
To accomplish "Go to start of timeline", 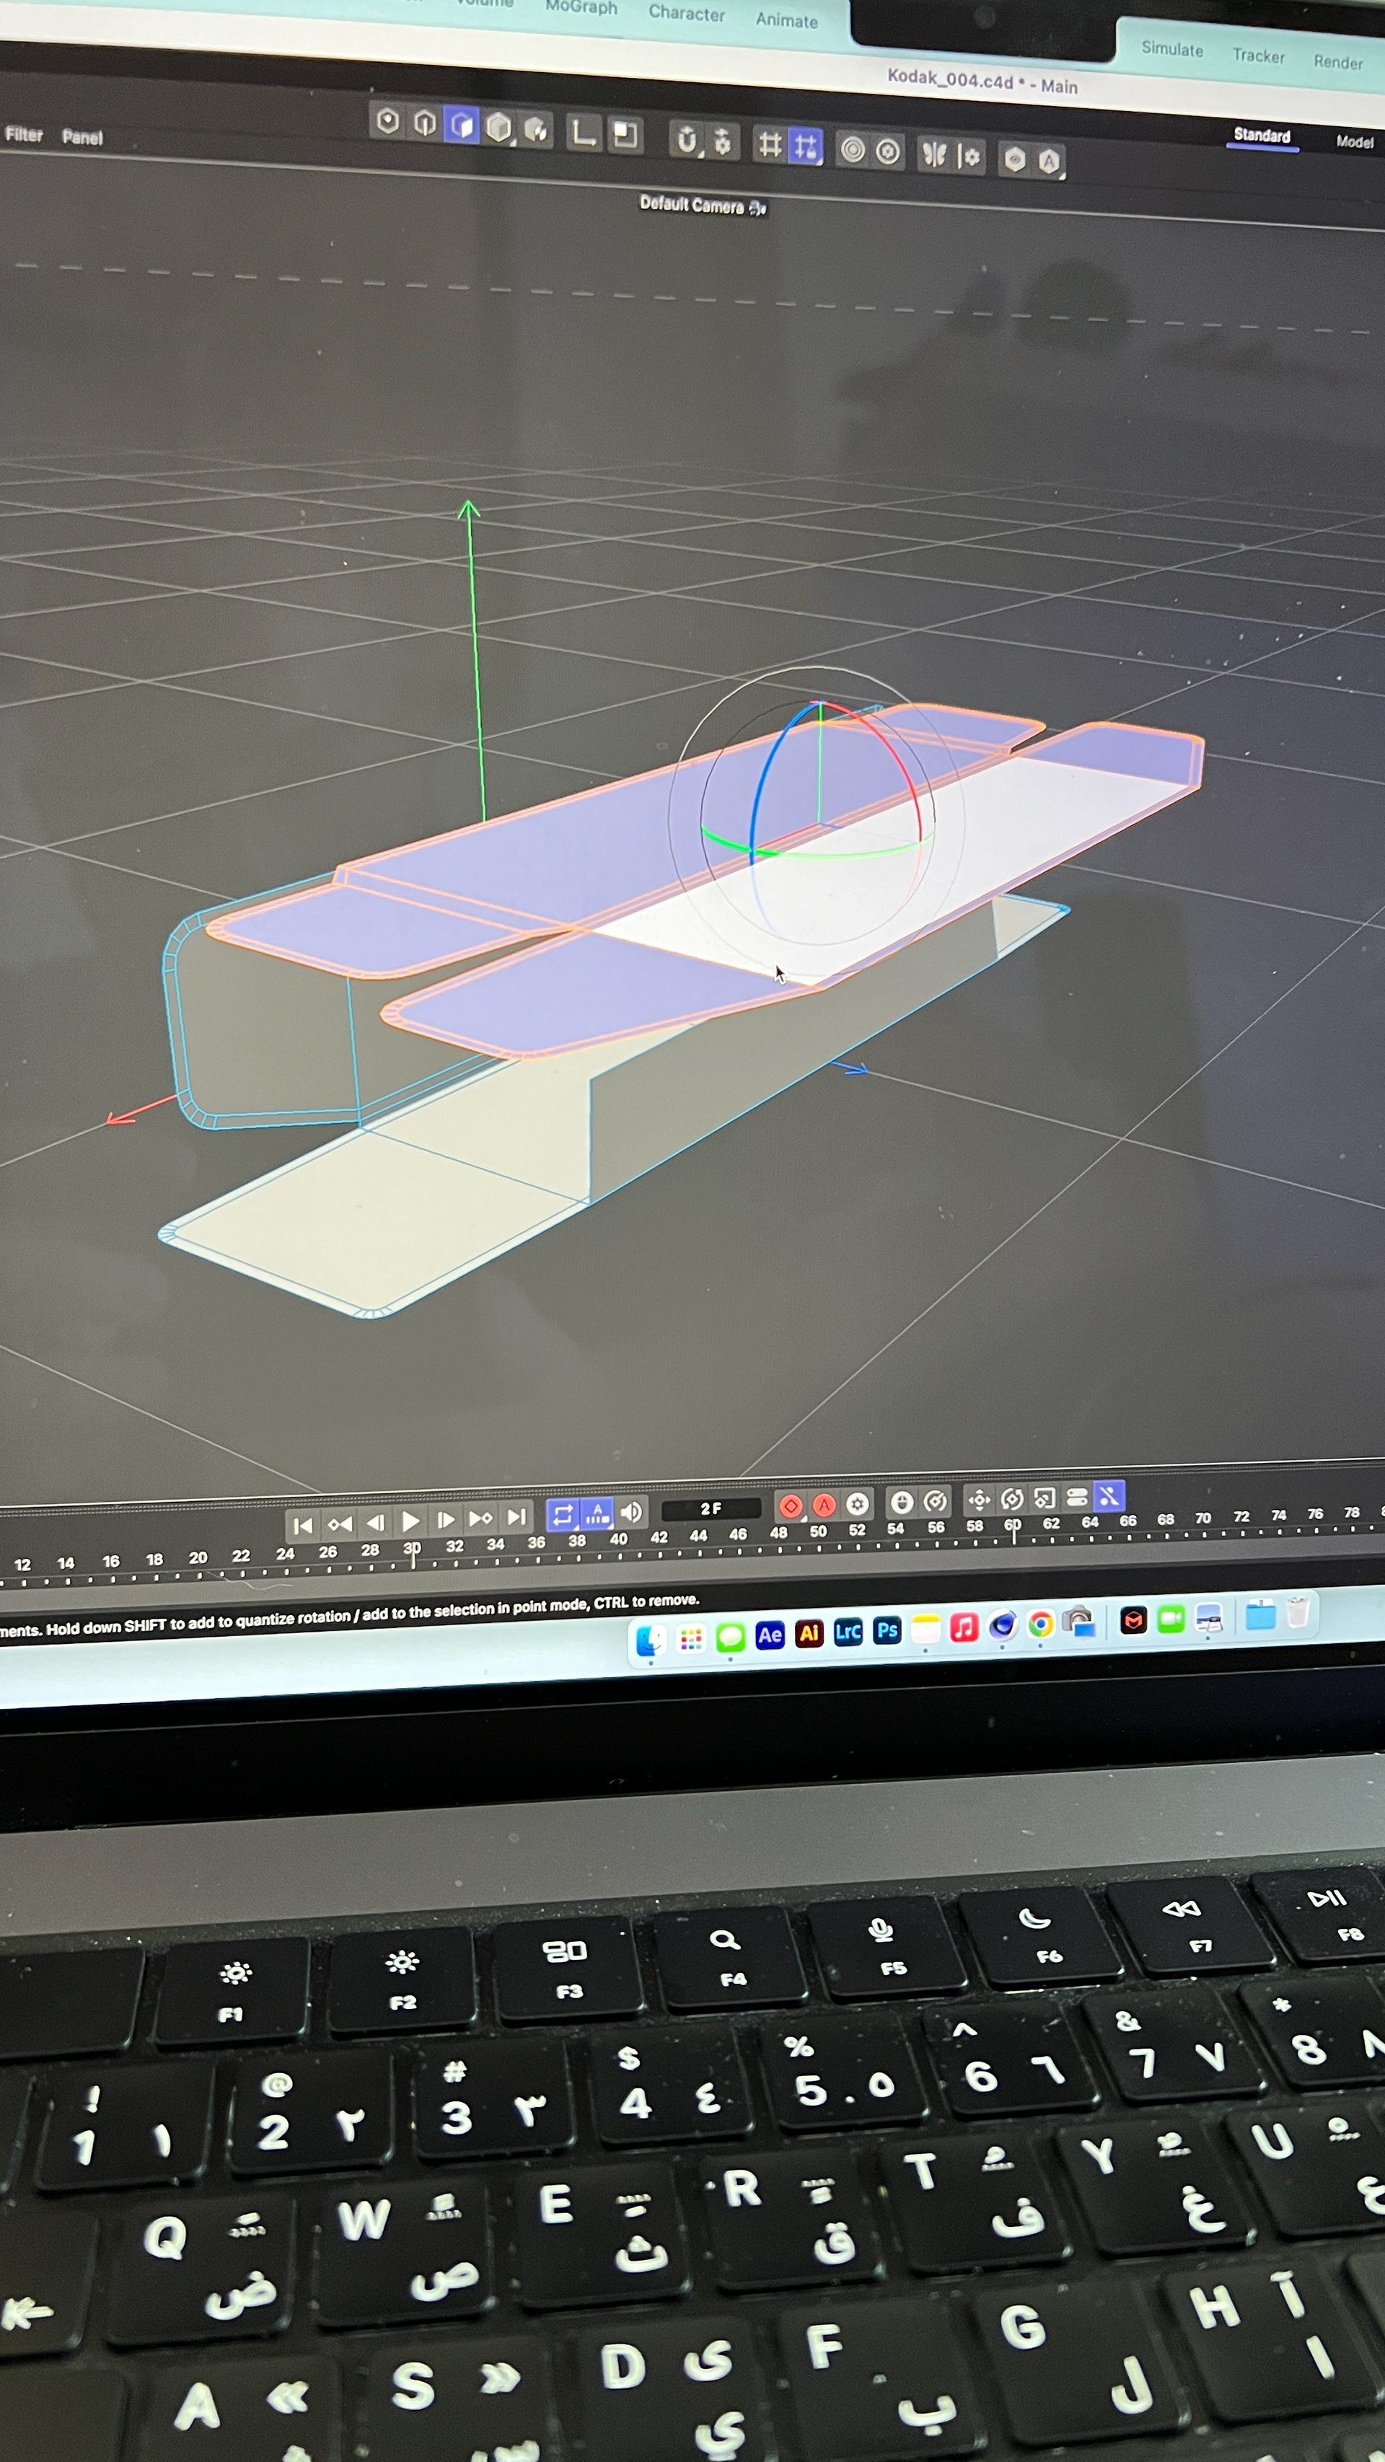I will (302, 1526).
